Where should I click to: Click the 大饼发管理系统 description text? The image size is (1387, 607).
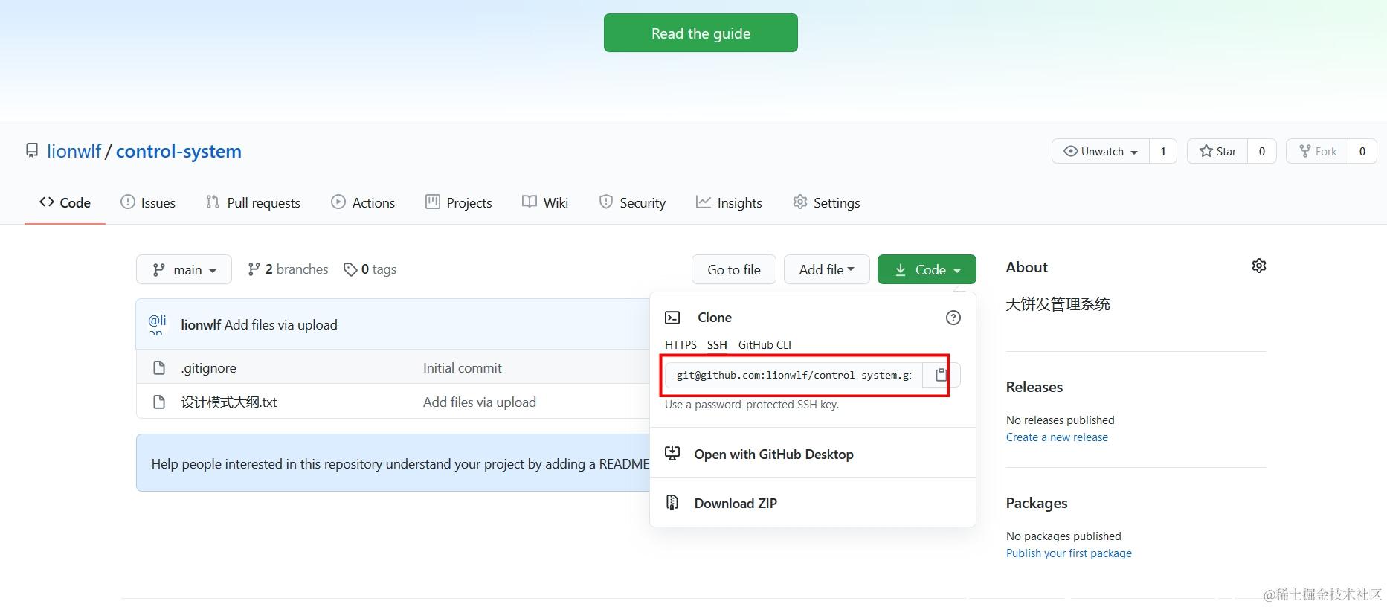[1058, 303]
